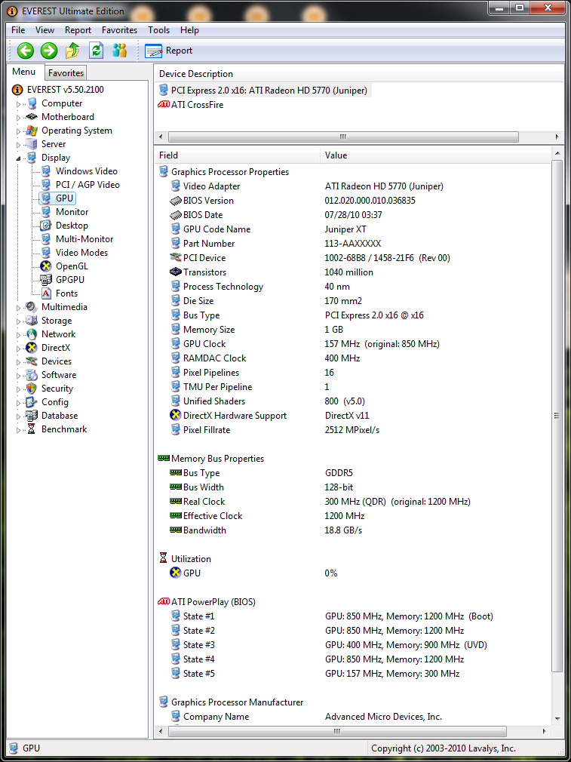Click the State #3 PowerPlay row
This screenshot has width=571, height=762.
click(x=353, y=645)
